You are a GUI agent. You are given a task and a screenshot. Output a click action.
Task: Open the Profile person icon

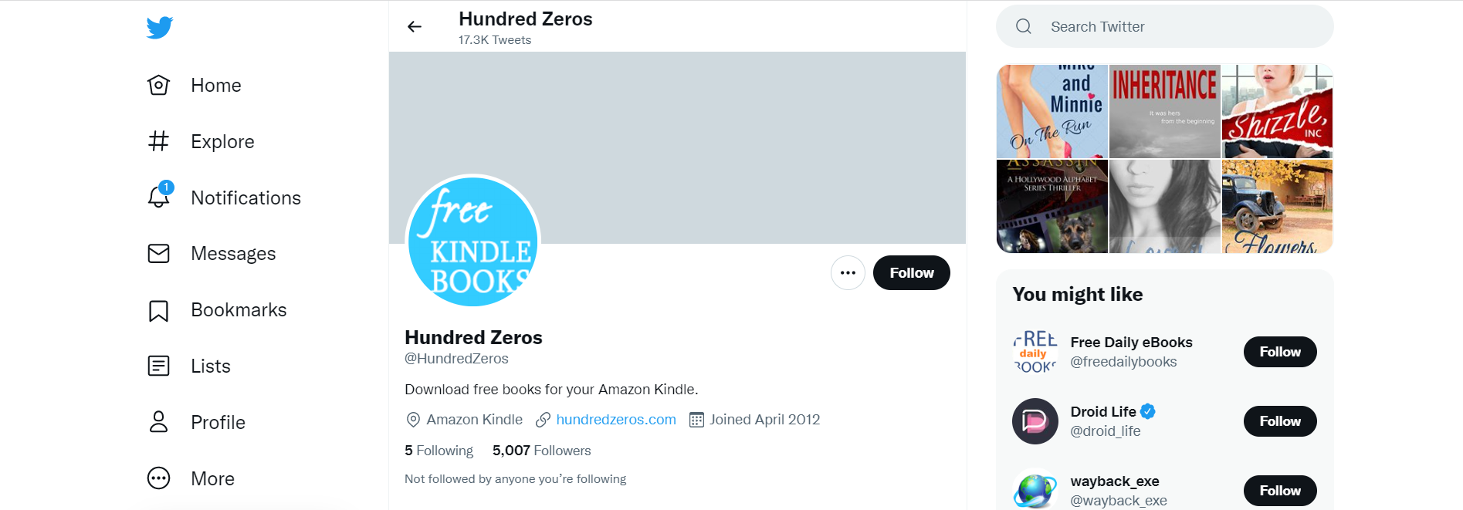(x=159, y=422)
